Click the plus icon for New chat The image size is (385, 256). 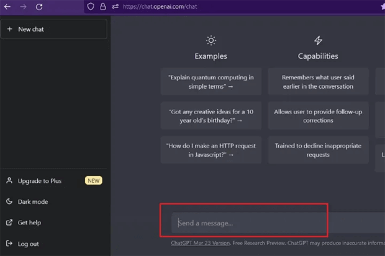(9, 29)
